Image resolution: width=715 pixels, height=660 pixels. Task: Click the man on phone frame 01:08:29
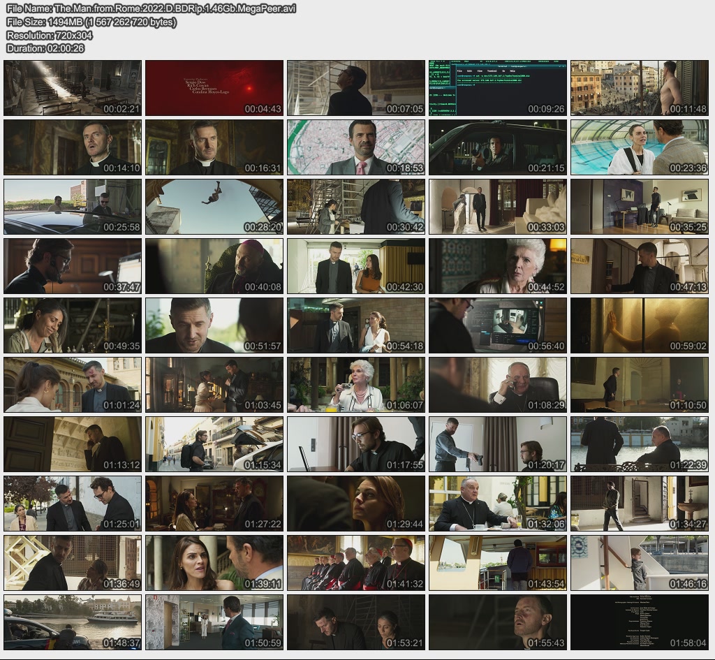(497, 385)
